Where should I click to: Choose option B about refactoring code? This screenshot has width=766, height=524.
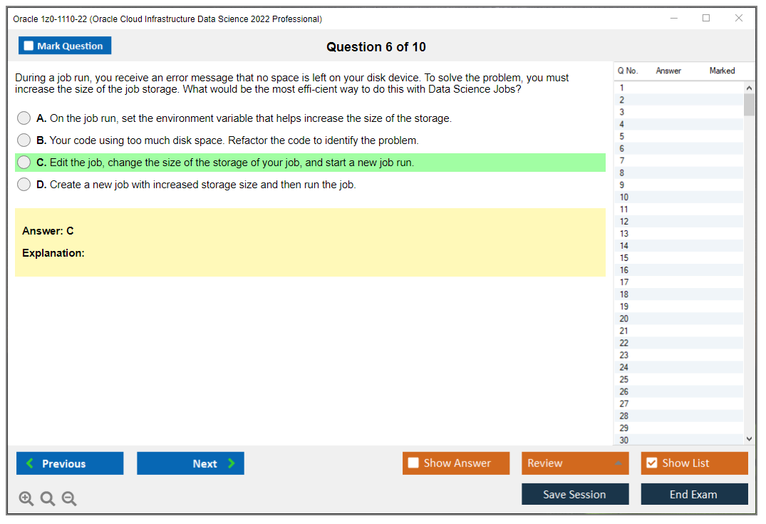(24, 140)
